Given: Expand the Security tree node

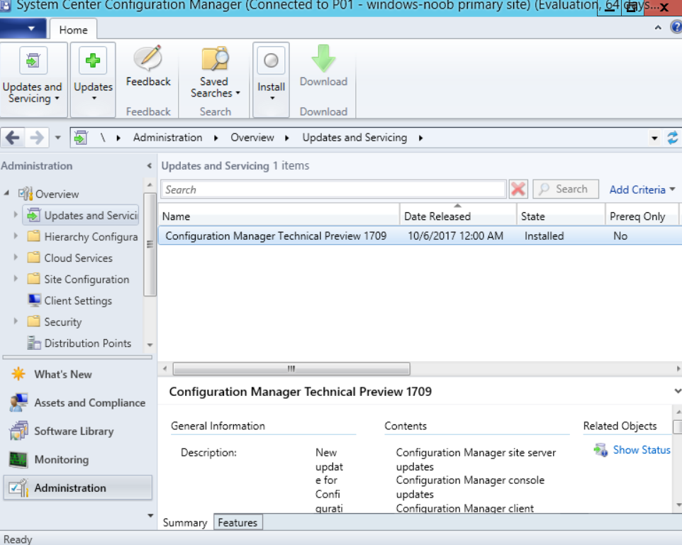Looking at the screenshot, I should click(x=16, y=321).
